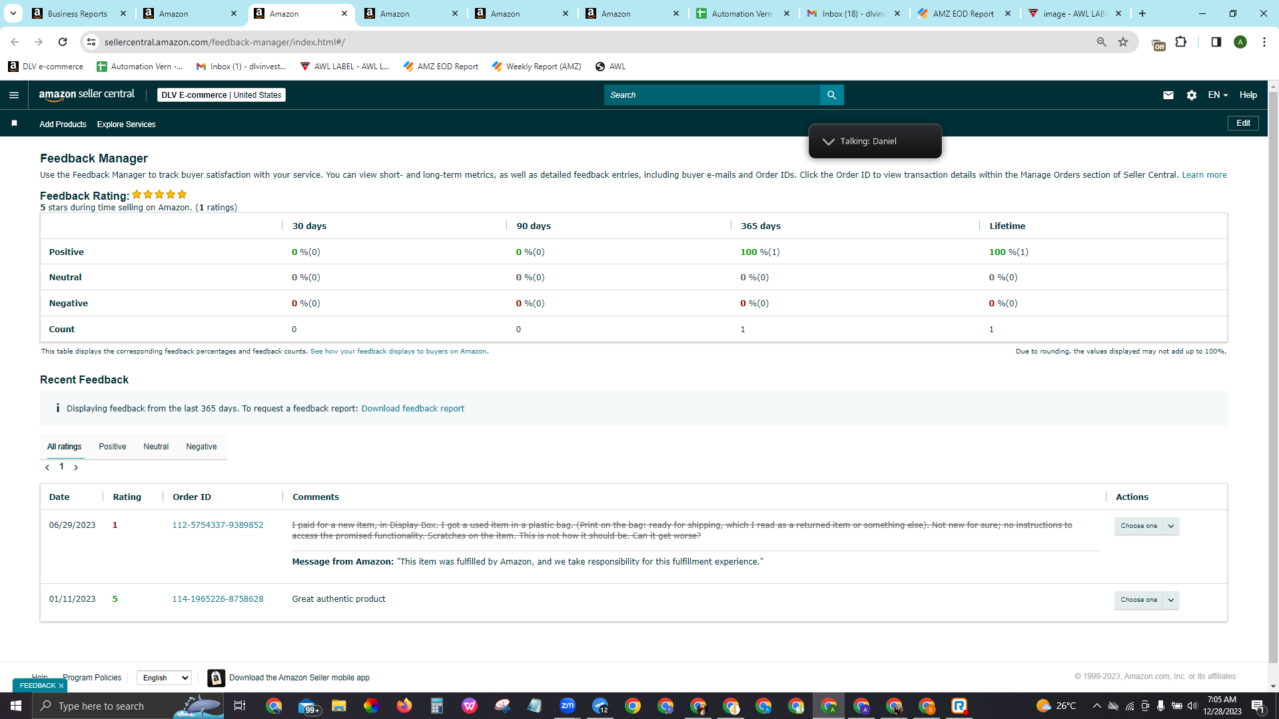Open the Help link in header
1279x719 pixels.
pos(1248,95)
